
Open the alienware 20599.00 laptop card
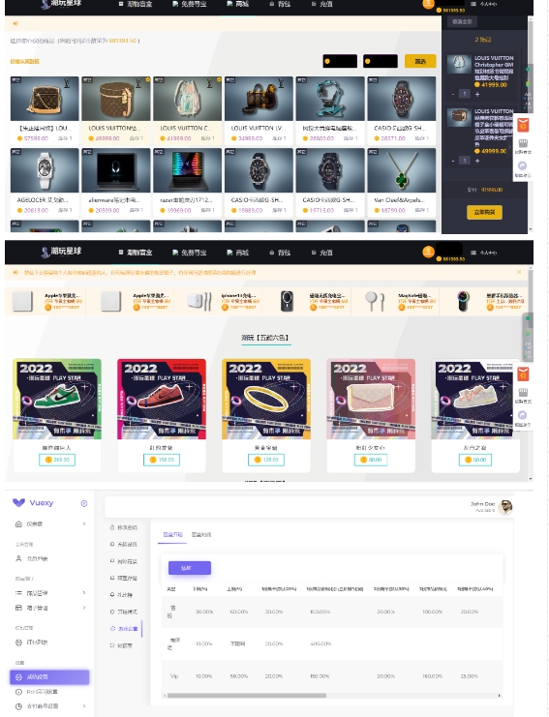coord(116,182)
